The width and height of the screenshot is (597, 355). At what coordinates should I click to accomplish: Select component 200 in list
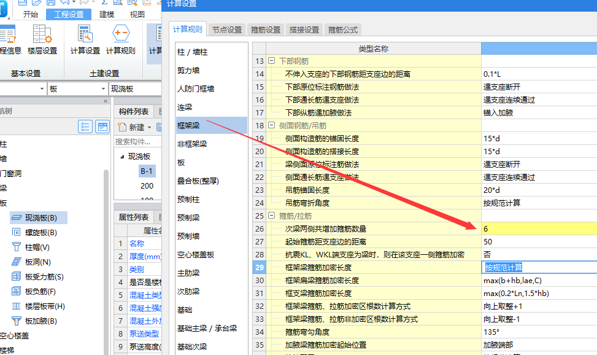pyautogui.click(x=147, y=186)
